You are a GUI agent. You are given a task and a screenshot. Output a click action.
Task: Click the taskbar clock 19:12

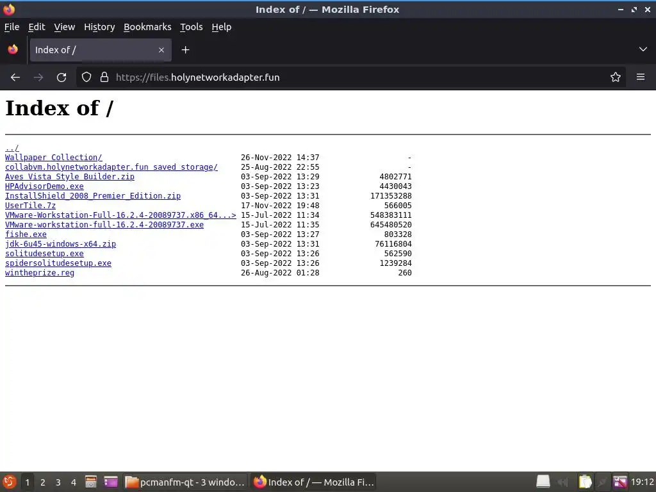[x=642, y=482]
